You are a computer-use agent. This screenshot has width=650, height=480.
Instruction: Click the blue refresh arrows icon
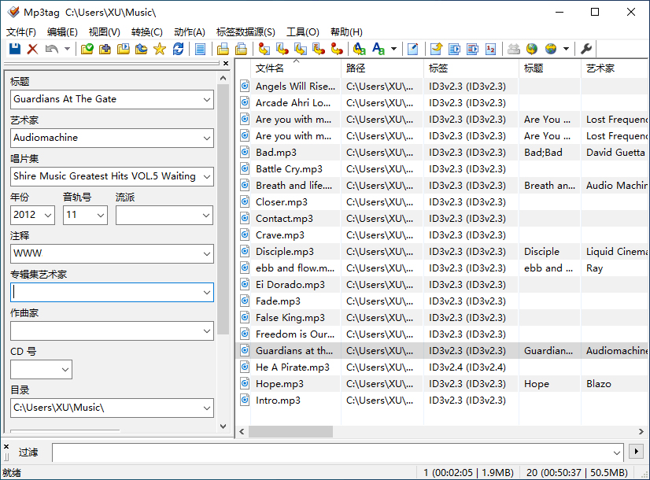tap(179, 49)
